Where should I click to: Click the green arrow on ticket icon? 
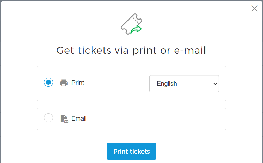(137, 30)
